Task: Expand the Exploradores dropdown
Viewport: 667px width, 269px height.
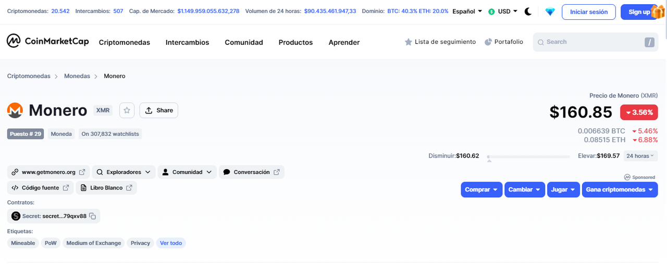Action: click(124, 172)
